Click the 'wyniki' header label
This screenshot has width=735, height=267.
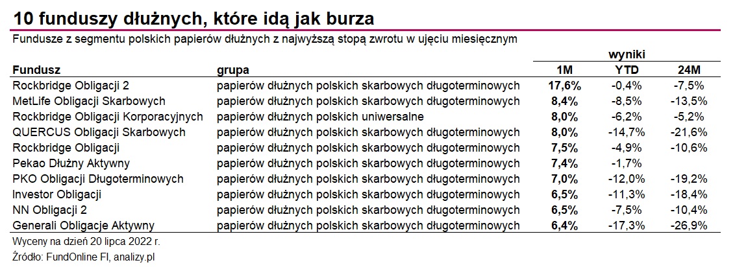(x=627, y=54)
